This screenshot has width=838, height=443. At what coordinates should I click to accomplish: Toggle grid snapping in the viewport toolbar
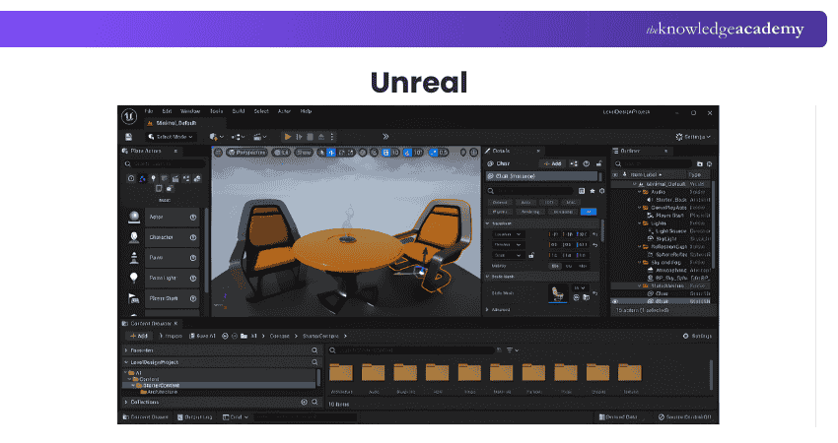click(385, 153)
